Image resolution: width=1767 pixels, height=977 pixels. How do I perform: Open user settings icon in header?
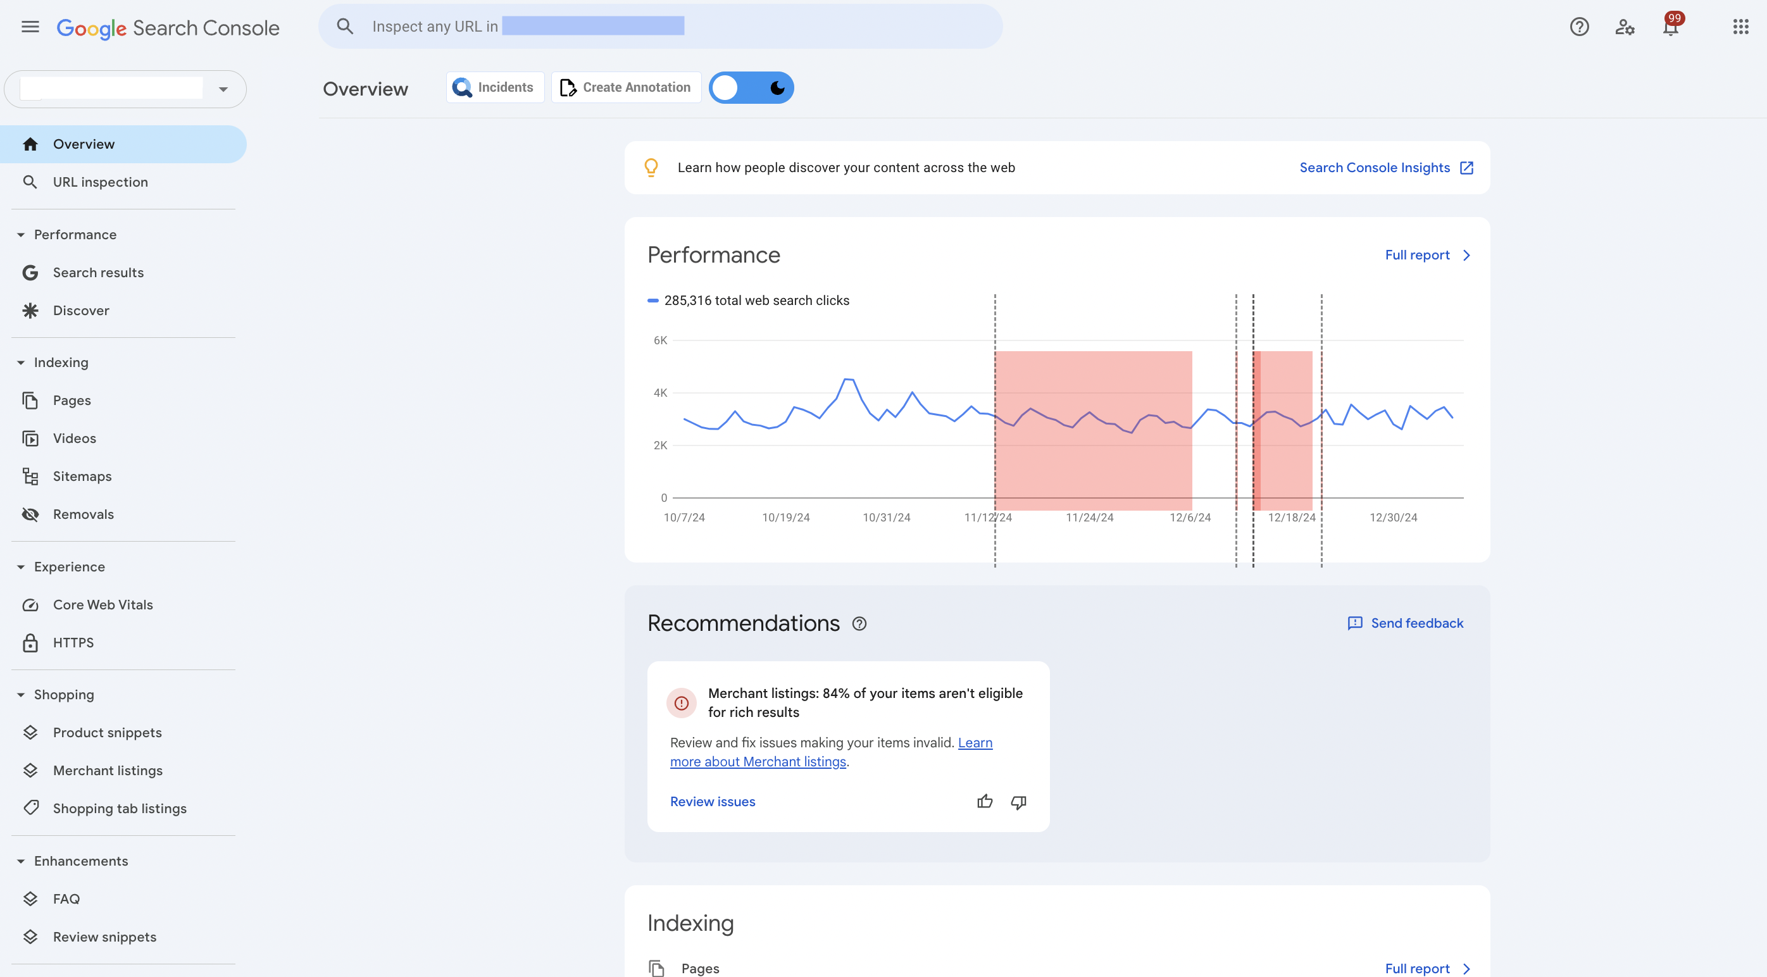point(1625,27)
